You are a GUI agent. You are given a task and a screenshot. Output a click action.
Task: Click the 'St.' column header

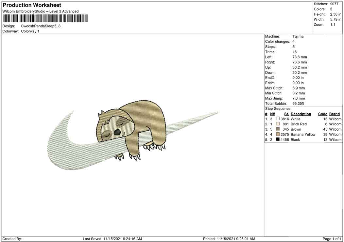pos(286,114)
